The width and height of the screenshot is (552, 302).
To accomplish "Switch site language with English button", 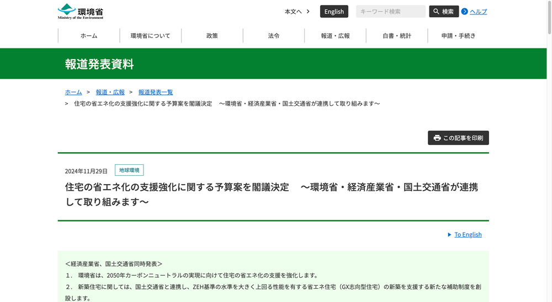I will [x=334, y=12].
